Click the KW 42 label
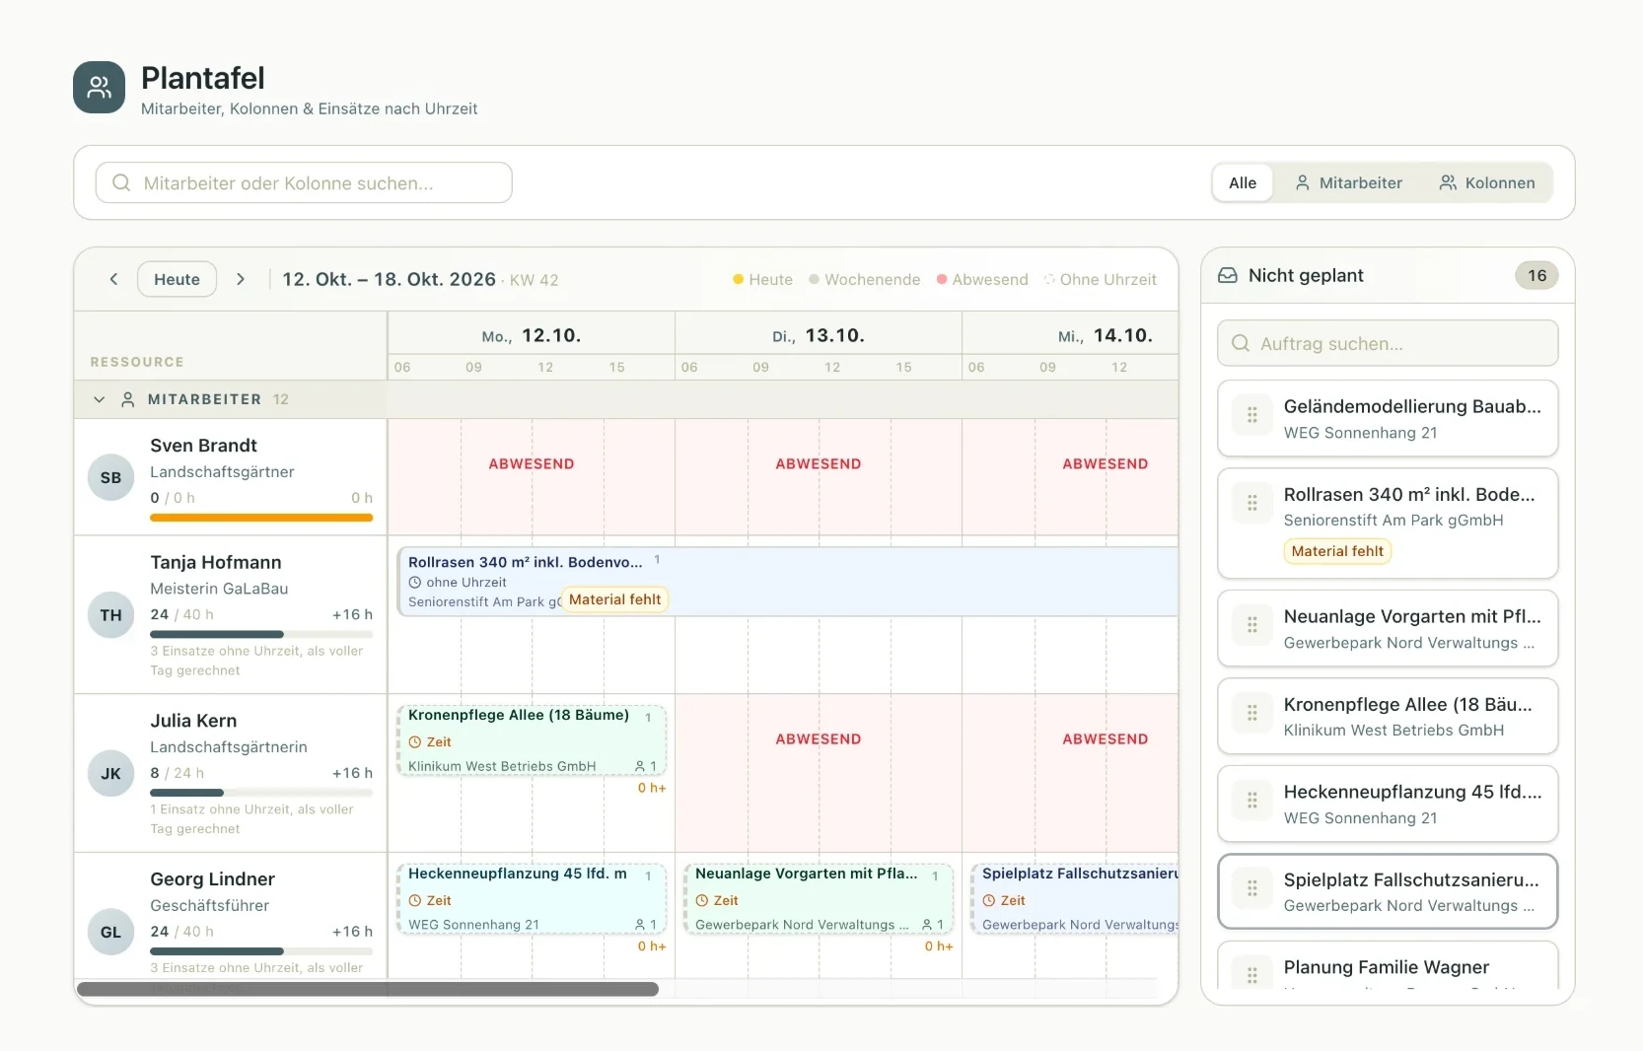The height and width of the screenshot is (1051, 1643). [x=534, y=280]
